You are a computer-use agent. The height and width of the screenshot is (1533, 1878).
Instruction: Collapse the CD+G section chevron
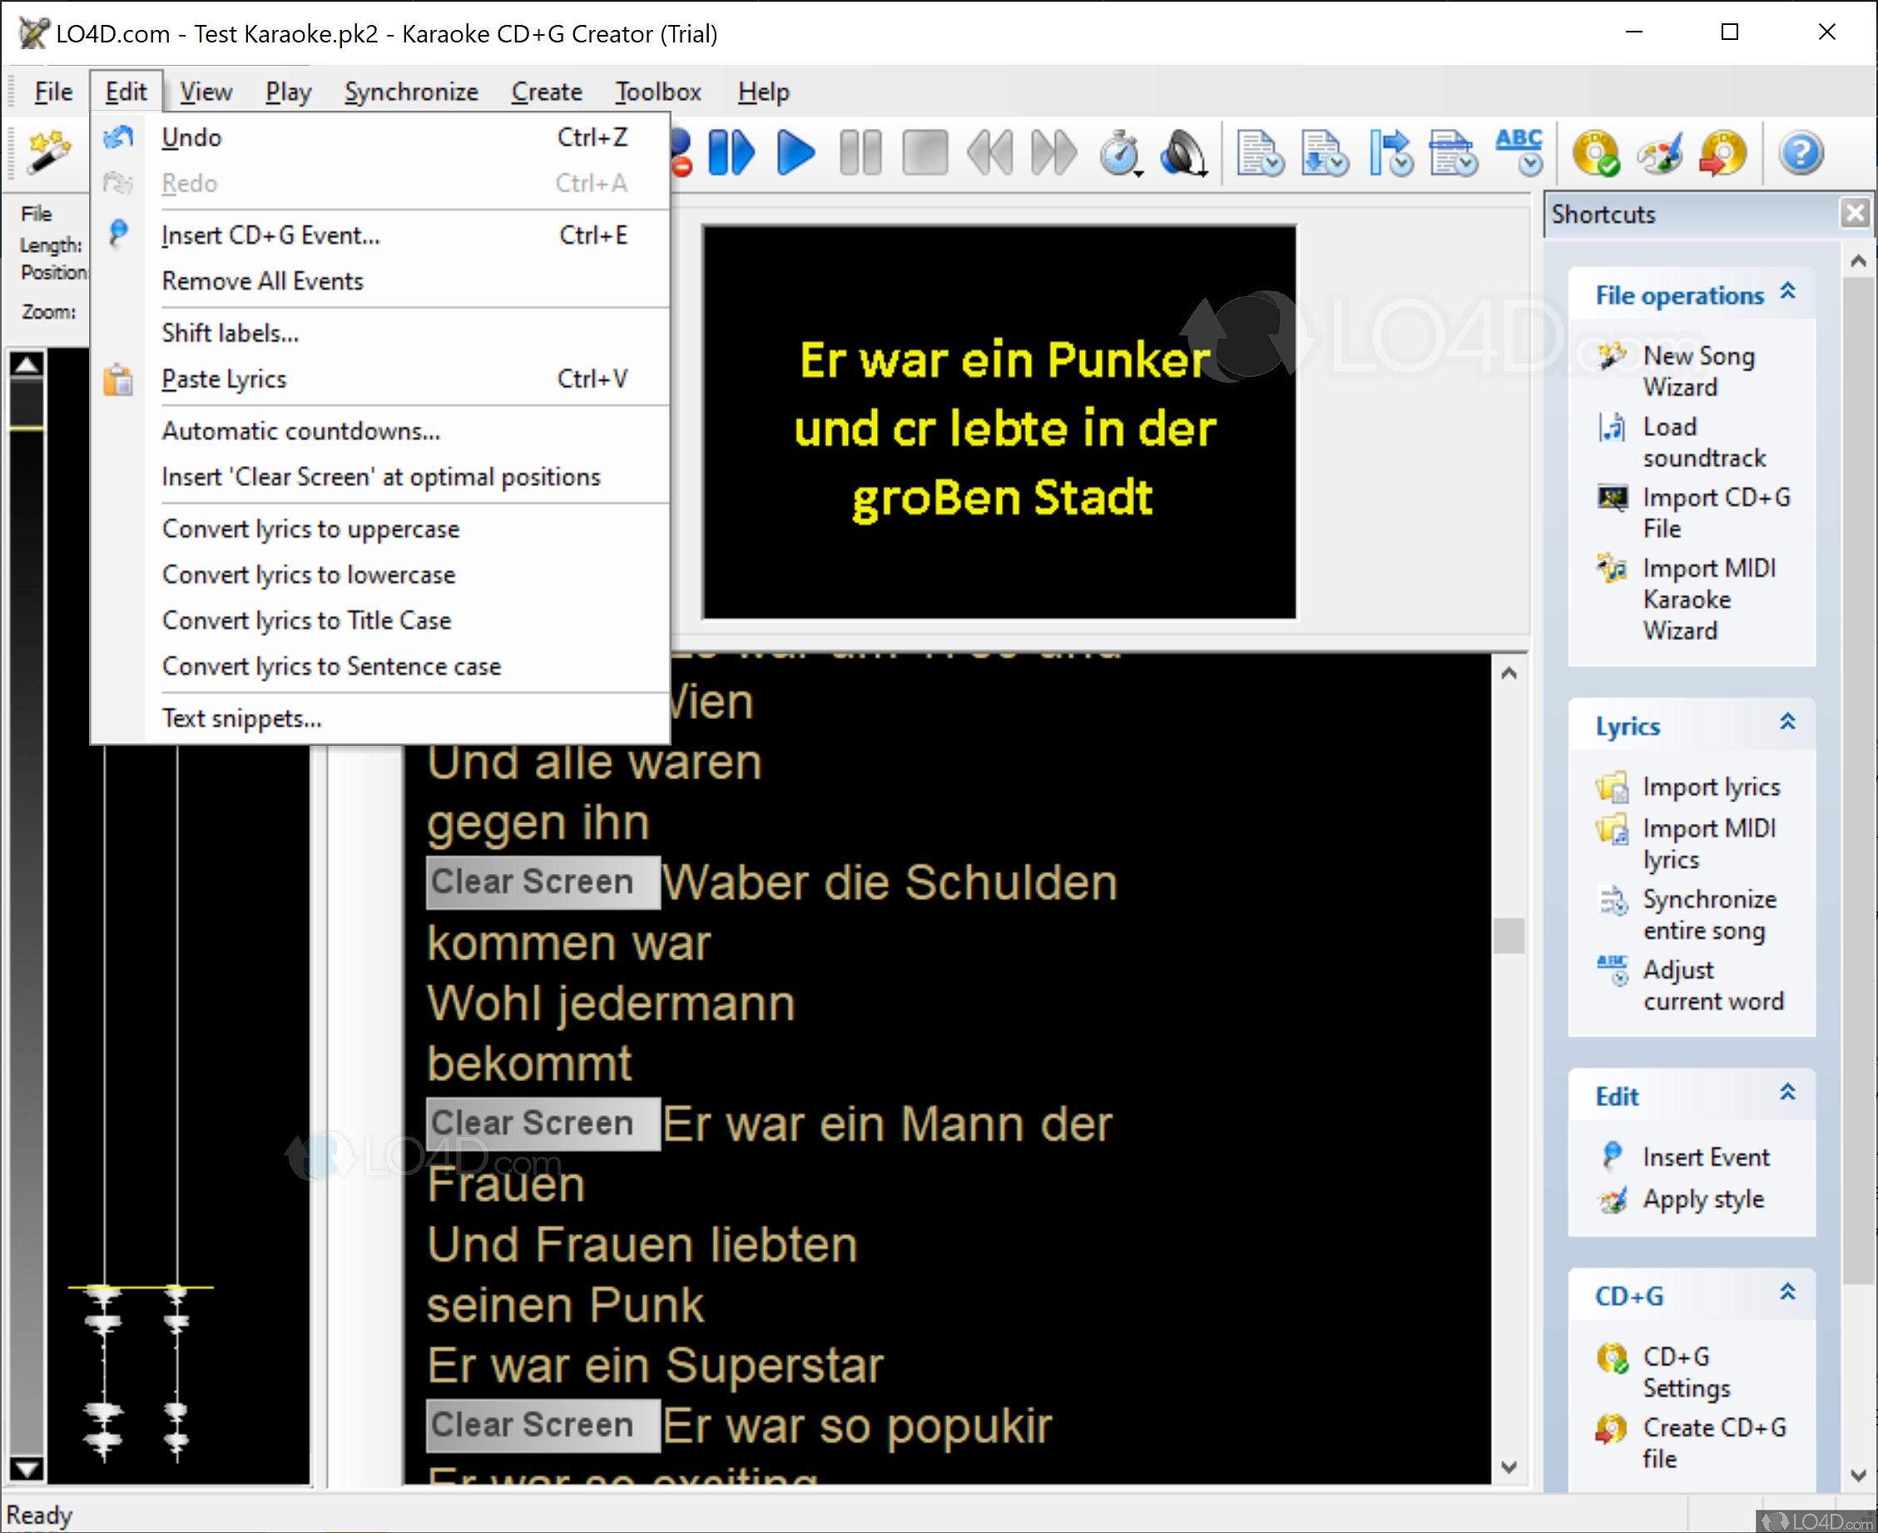point(1789,1292)
